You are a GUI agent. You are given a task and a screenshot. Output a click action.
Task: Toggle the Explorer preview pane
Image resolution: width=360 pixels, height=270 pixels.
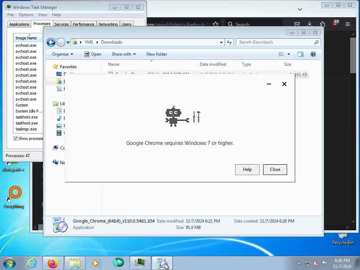300,54
